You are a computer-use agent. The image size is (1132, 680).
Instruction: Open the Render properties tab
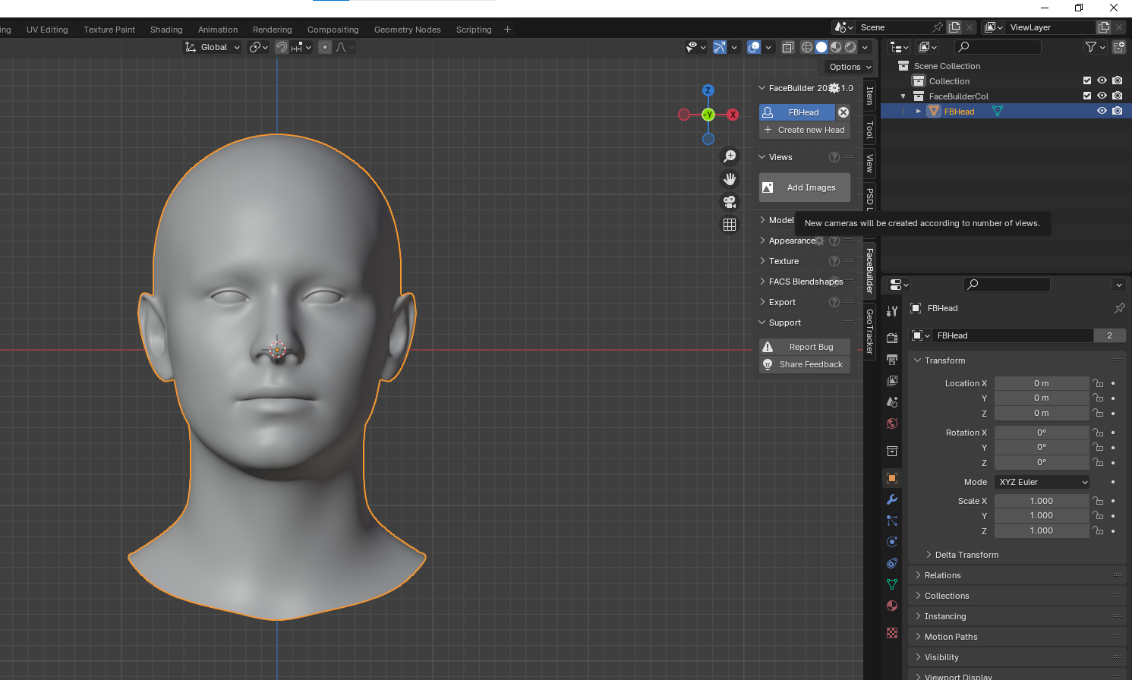coord(892,338)
